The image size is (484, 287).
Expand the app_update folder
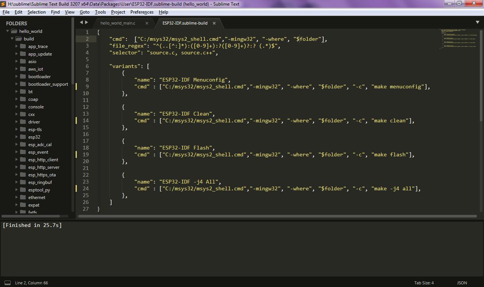pyautogui.click(x=17, y=54)
